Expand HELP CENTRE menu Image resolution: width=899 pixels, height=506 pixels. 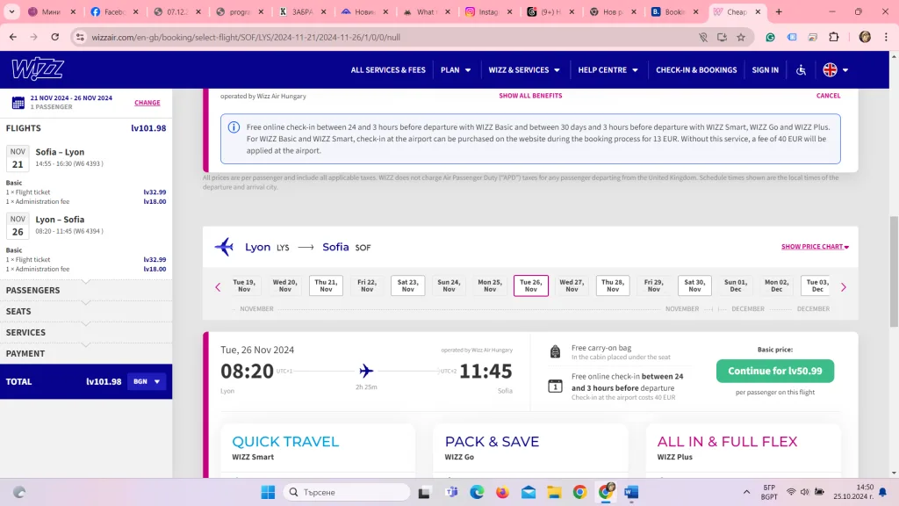tap(608, 70)
